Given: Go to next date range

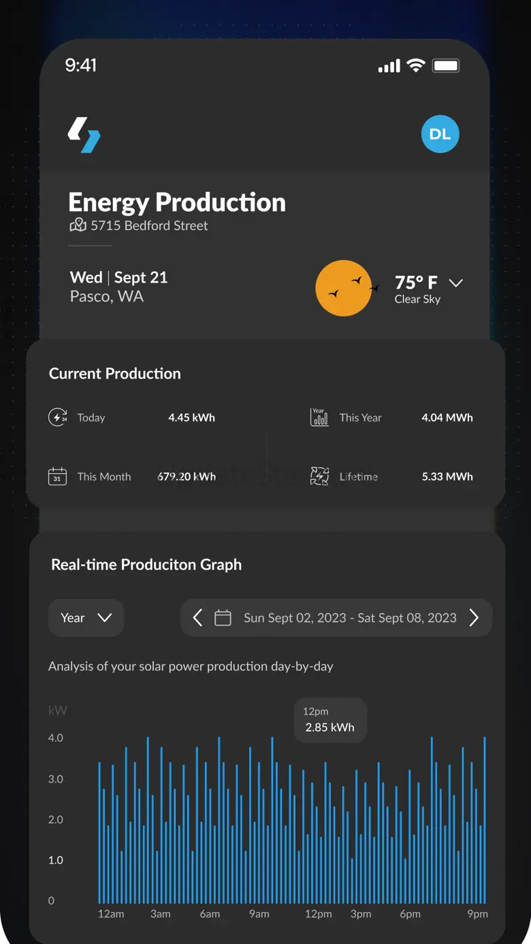Looking at the screenshot, I should coord(474,617).
